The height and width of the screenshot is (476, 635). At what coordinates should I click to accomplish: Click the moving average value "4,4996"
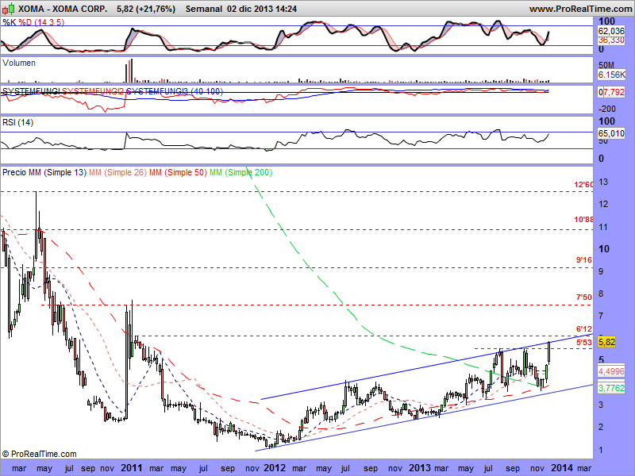[x=611, y=371]
